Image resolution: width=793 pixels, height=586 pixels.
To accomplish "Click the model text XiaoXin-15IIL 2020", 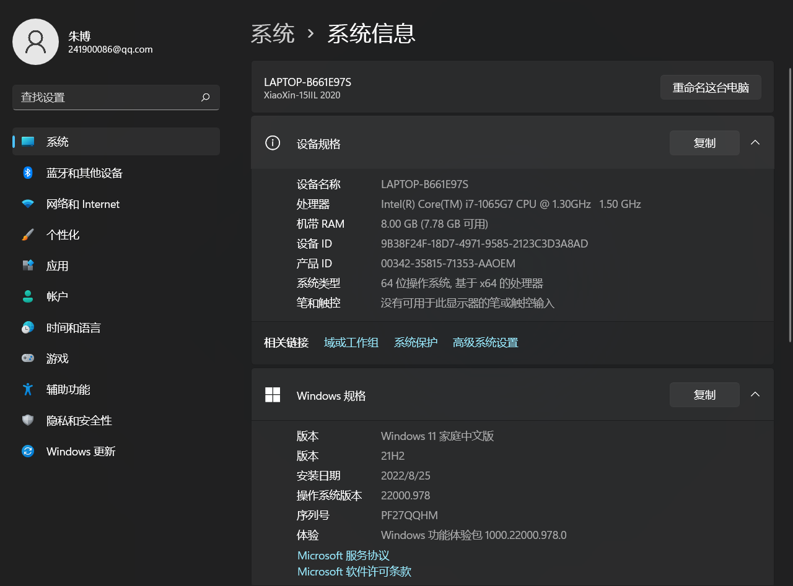I will tap(302, 95).
